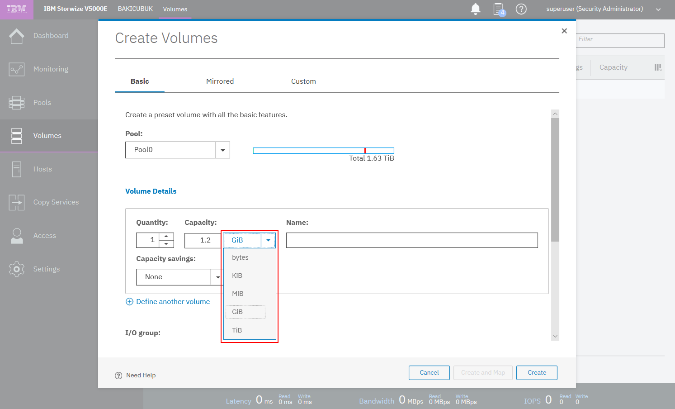Open the notifications bell icon
Viewport: 675px width, 409px height.
click(476, 9)
